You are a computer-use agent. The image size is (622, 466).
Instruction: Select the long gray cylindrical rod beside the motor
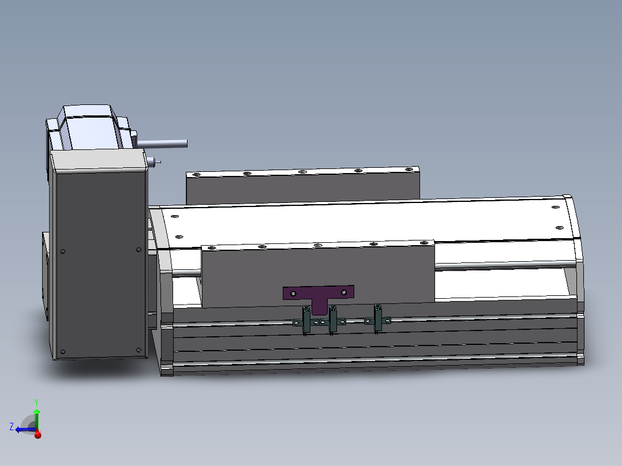[x=162, y=144]
